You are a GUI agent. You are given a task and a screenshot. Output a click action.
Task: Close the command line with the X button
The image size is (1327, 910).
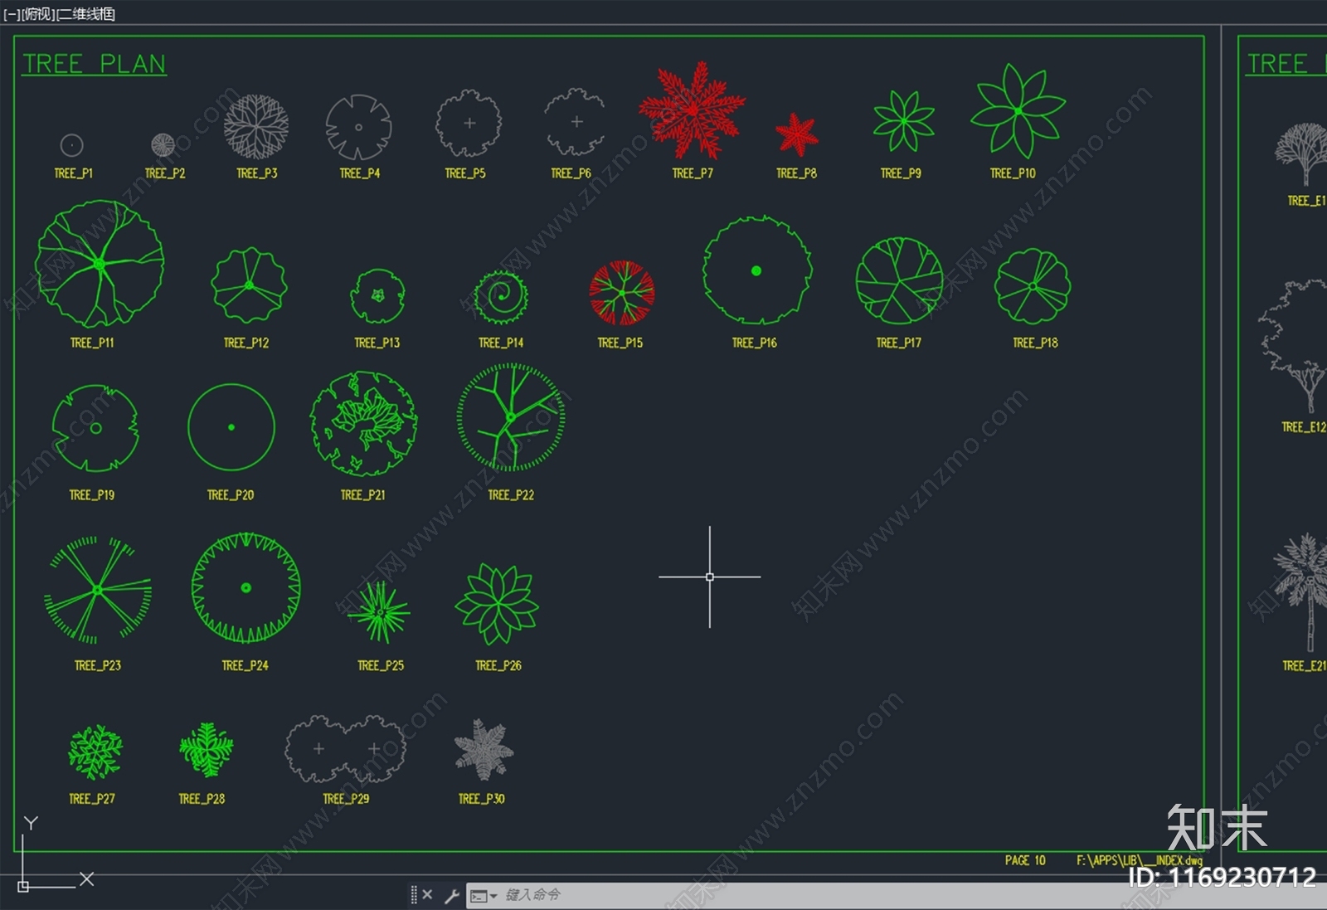(427, 894)
